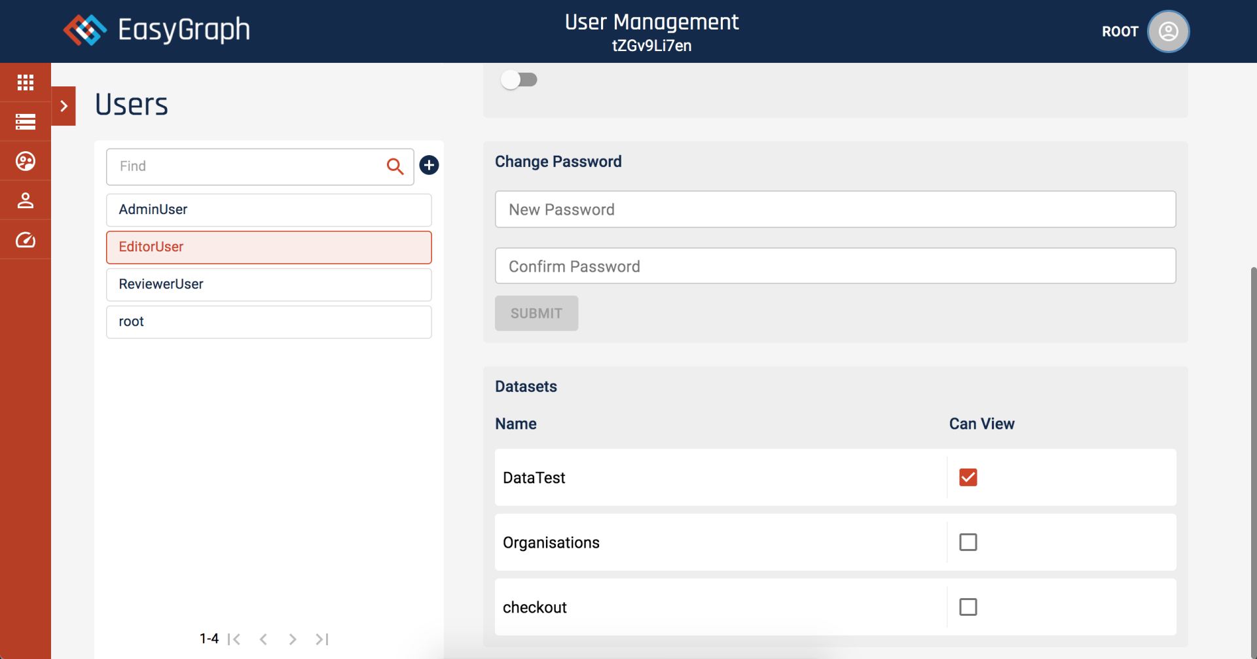This screenshot has height=659, width=1257.
Task: Click the palette theme icon in sidebar
Action: 26,161
